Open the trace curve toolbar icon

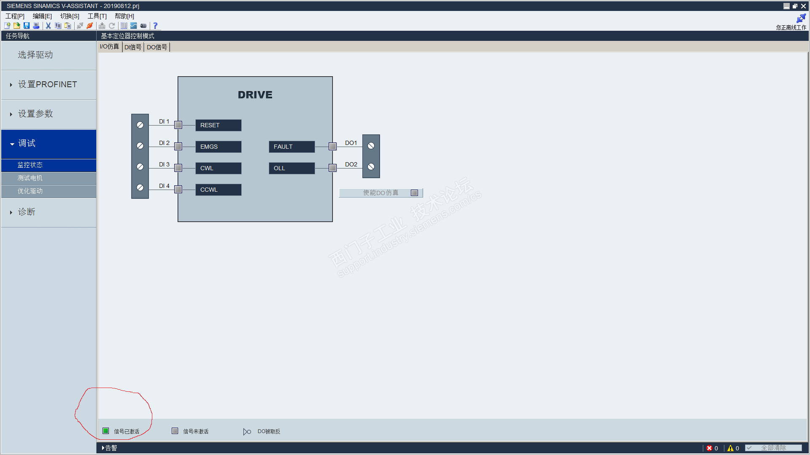click(133, 26)
